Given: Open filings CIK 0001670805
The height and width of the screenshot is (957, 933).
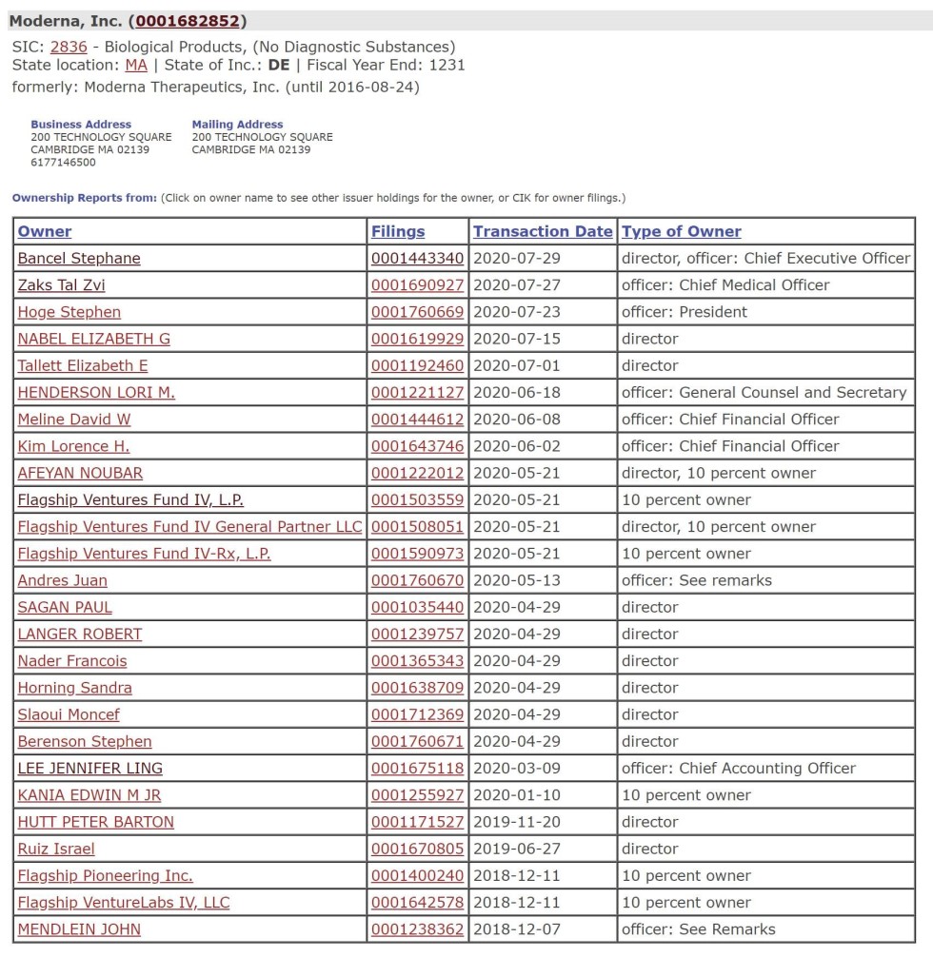Looking at the screenshot, I should (417, 849).
